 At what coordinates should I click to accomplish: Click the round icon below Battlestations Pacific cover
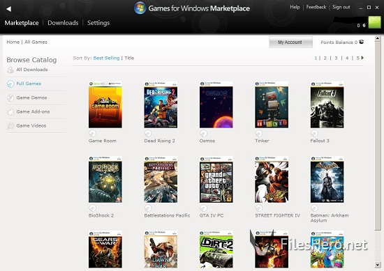pos(148,208)
